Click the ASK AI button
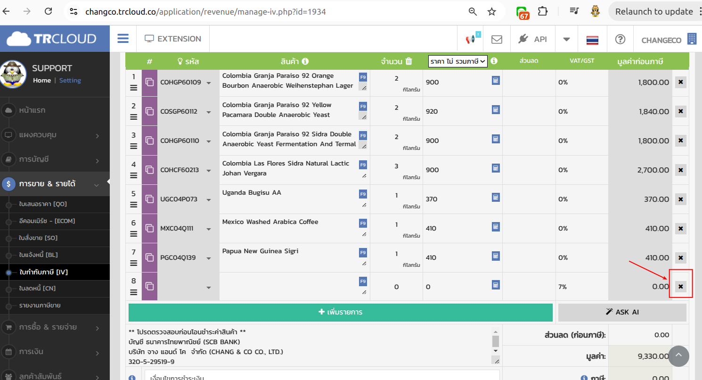702x380 pixels. click(x=622, y=312)
